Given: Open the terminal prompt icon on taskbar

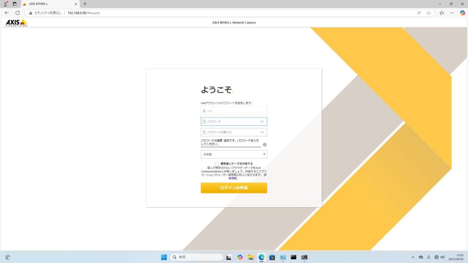Looking at the screenshot, I should click(x=304, y=257).
